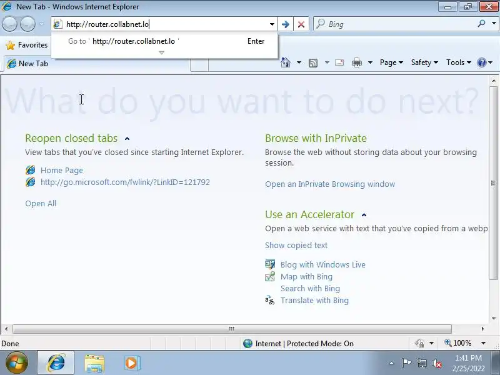Viewport: 500px width, 375px height.
Task: Open the zoom level 100% button
Action: 458,343
